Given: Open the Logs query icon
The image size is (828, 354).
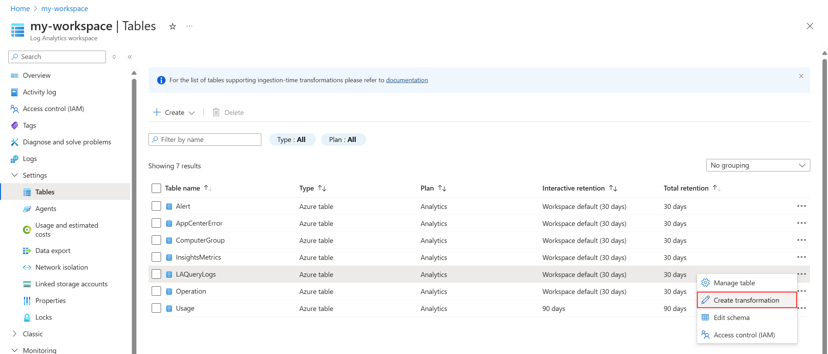Looking at the screenshot, I should point(14,159).
